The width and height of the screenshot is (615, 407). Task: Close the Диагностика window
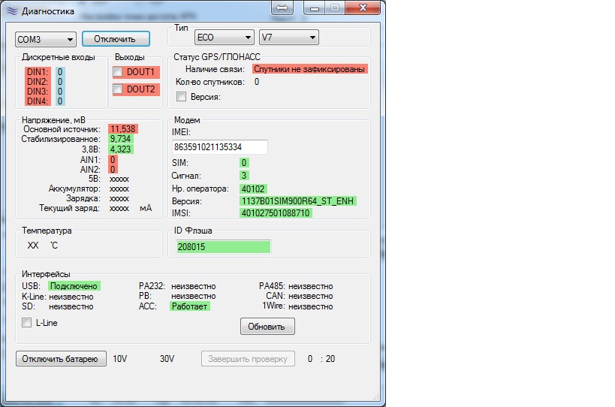[x=362, y=7]
